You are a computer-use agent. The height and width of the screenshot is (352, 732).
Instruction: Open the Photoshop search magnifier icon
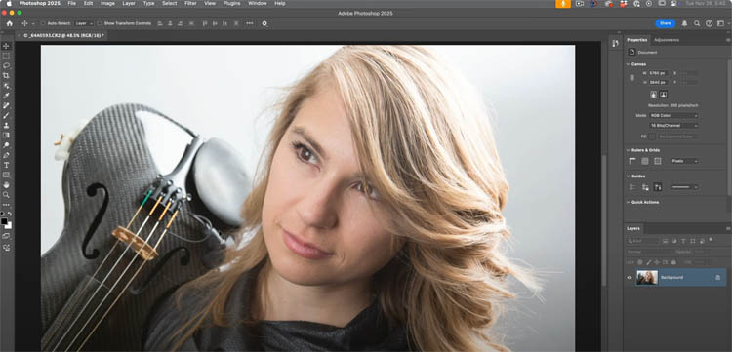[697, 23]
